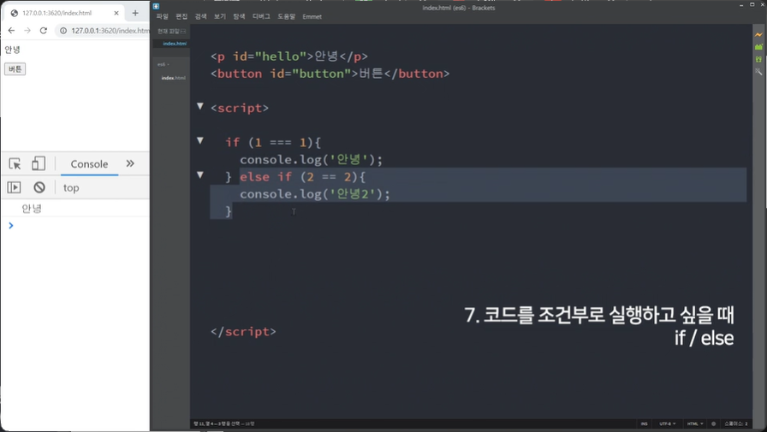767x432 pixels.
Task: Go back in the browser
Action: pyautogui.click(x=11, y=30)
